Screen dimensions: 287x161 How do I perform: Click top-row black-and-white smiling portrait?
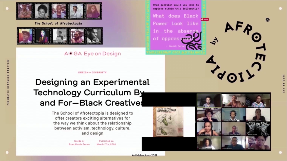point(42,11)
